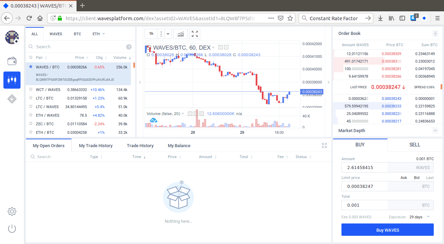Favorite the ETH / BTC pair

31,132
